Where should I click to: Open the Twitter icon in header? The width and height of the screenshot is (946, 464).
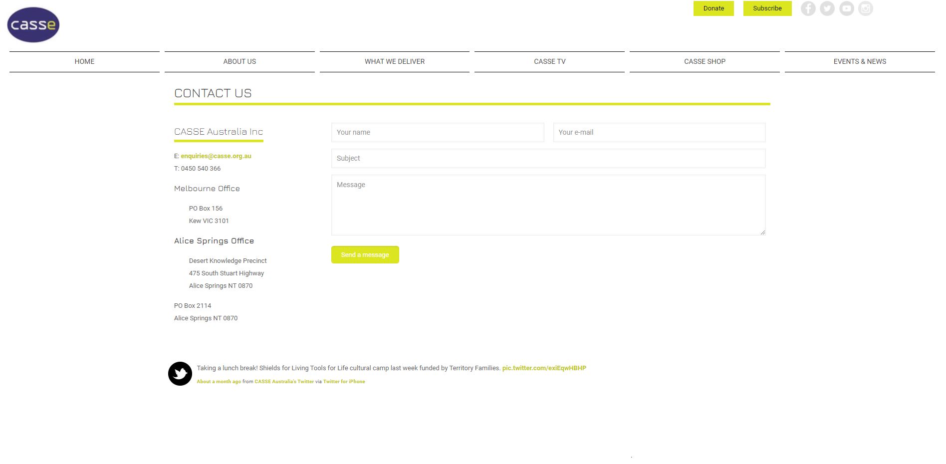[827, 8]
